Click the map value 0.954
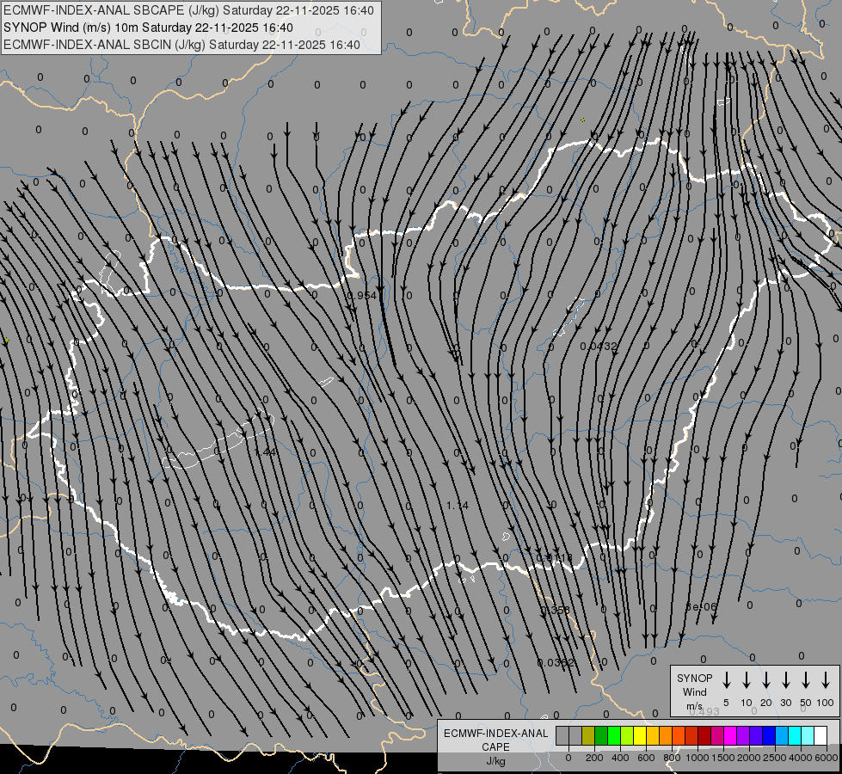 pos(362,296)
